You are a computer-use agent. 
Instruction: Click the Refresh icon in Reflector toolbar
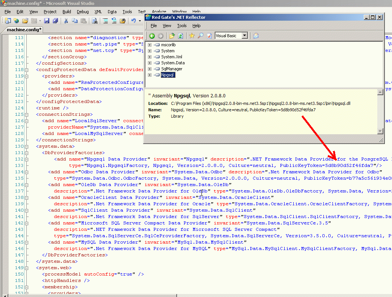pyautogui.click(x=180, y=36)
